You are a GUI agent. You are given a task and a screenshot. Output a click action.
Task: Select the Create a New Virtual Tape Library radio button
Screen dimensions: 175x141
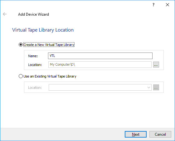[x=21, y=45]
